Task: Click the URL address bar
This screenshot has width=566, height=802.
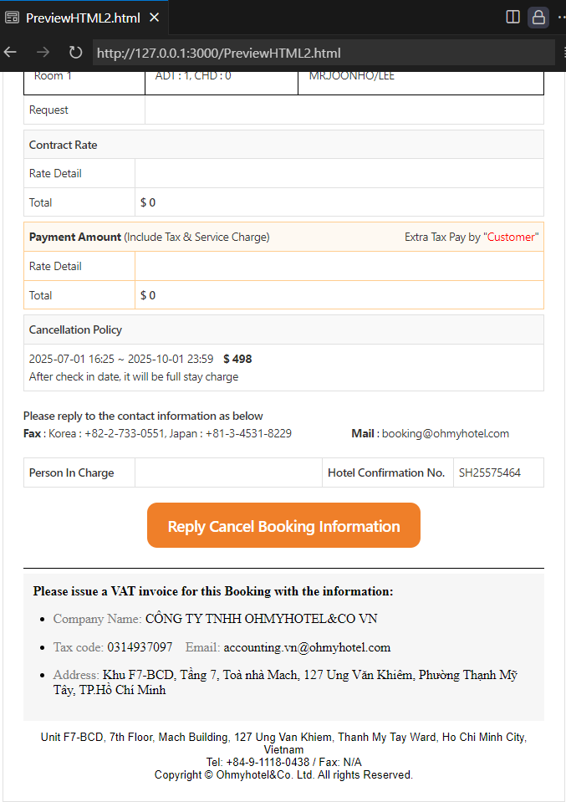Action: click(x=322, y=52)
